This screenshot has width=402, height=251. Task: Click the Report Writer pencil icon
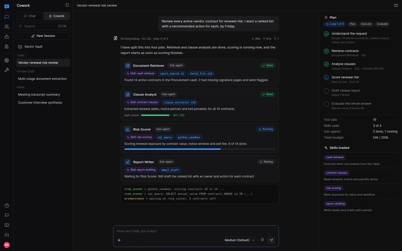point(128,162)
